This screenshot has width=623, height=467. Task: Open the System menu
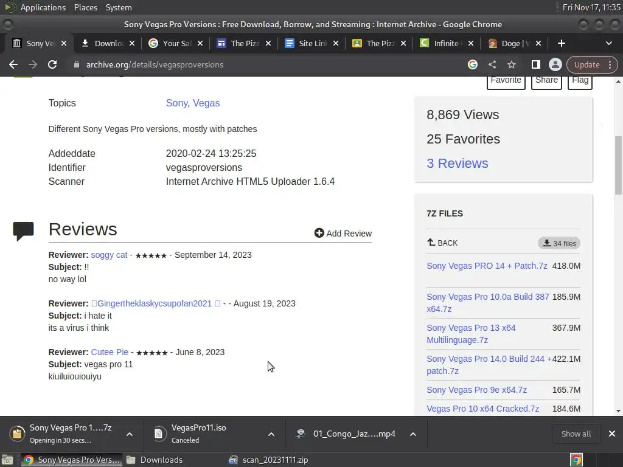[119, 7]
